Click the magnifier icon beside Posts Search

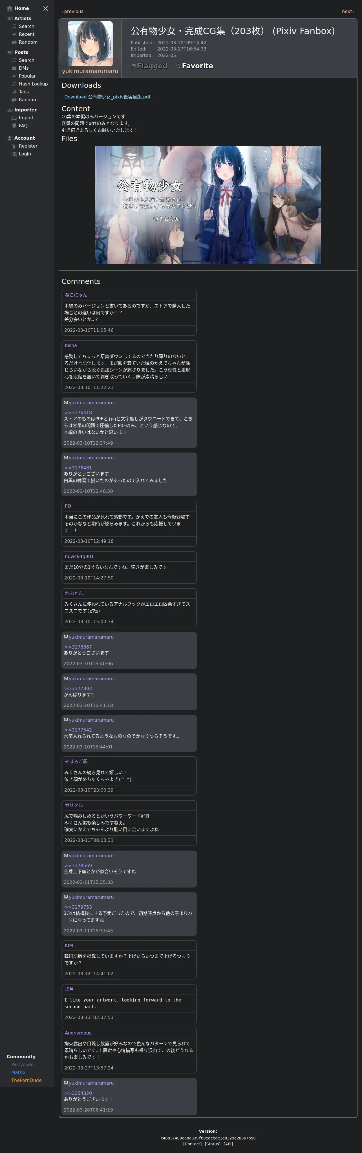[14, 60]
